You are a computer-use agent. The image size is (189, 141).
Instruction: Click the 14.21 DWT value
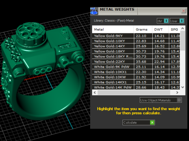pos(159,36)
